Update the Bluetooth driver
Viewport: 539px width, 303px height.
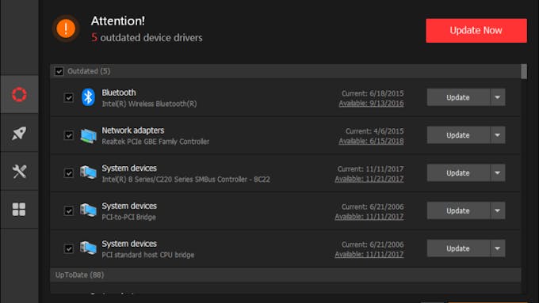point(458,97)
